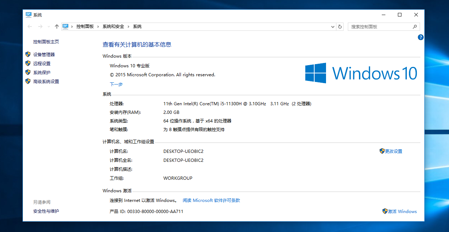The image size is (449, 232).
Task: Click the Windows 10 logo
Action: [361, 73]
